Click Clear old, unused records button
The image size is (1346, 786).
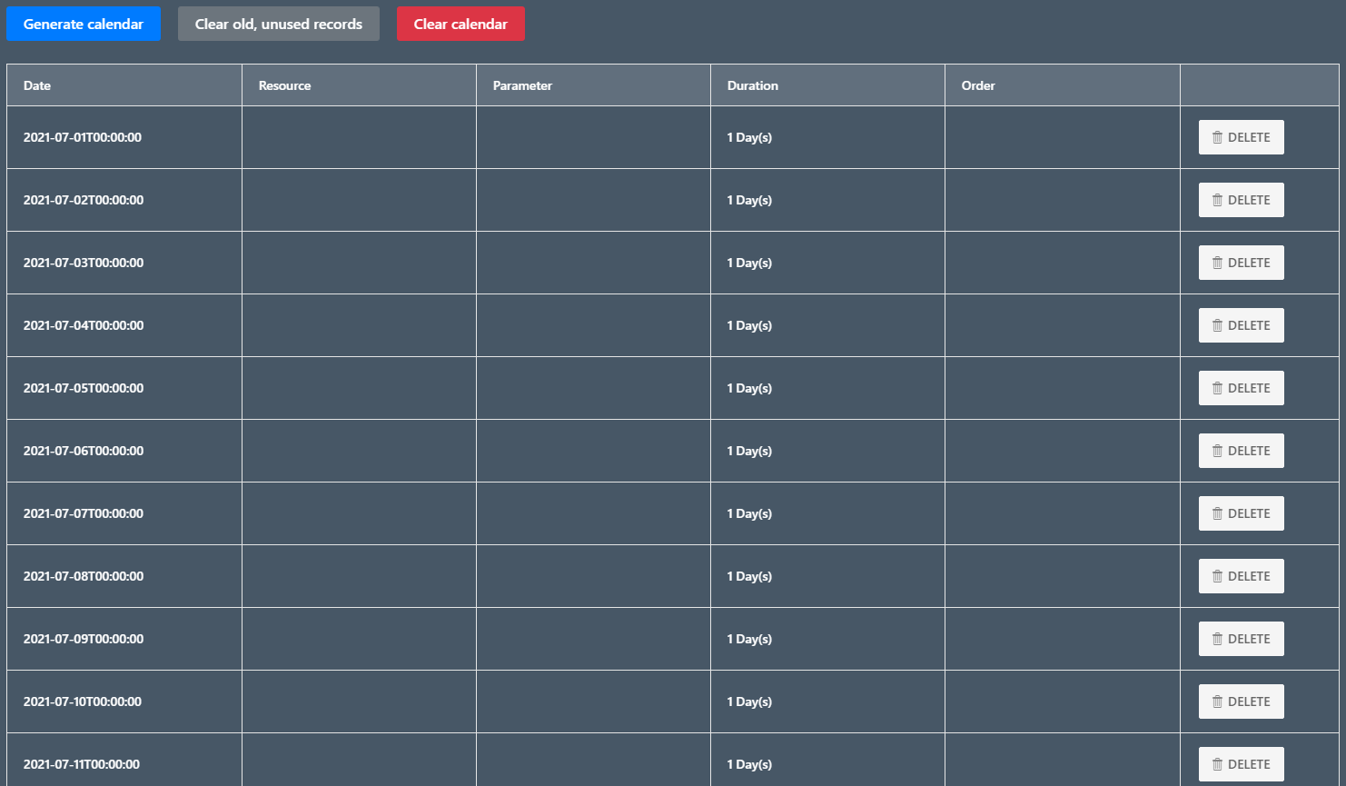(x=279, y=24)
